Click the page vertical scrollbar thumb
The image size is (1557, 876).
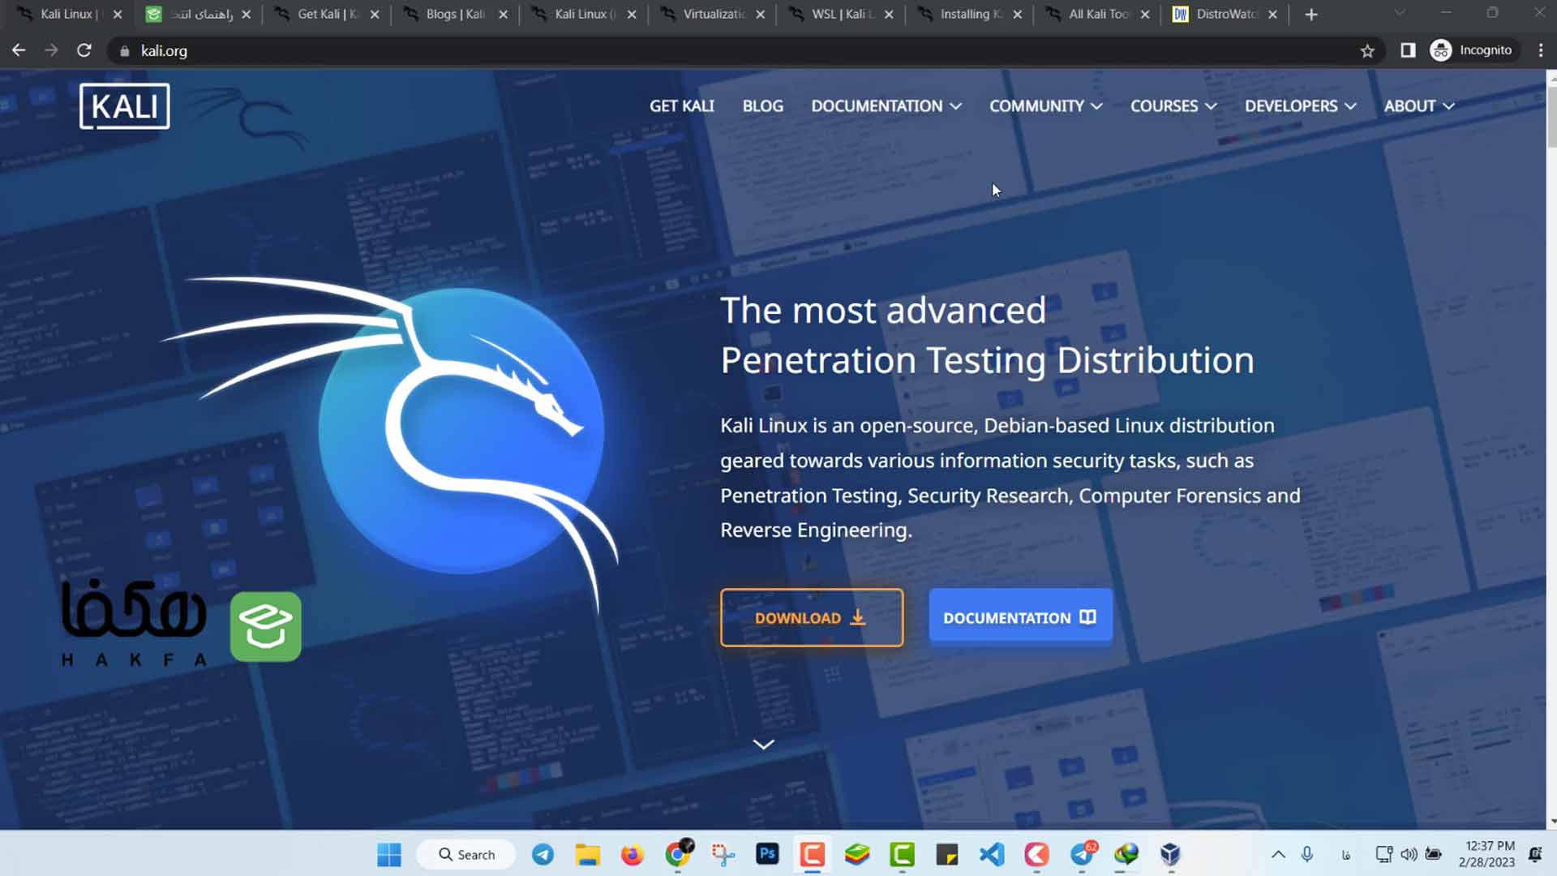[1552, 117]
